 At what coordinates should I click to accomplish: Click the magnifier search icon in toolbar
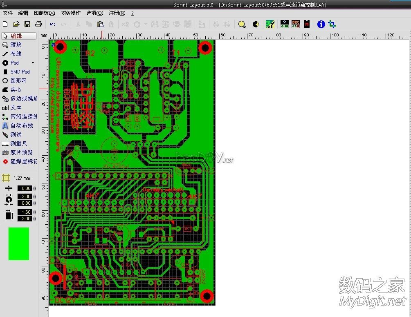point(242,25)
